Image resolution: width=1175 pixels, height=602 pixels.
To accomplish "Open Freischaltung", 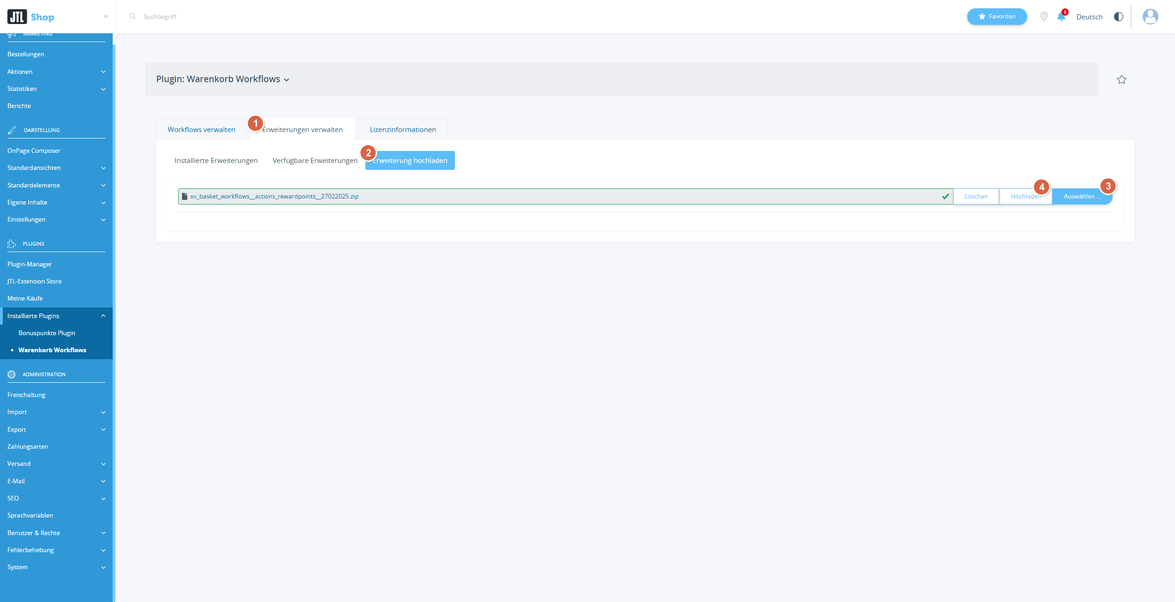I will click(x=56, y=395).
